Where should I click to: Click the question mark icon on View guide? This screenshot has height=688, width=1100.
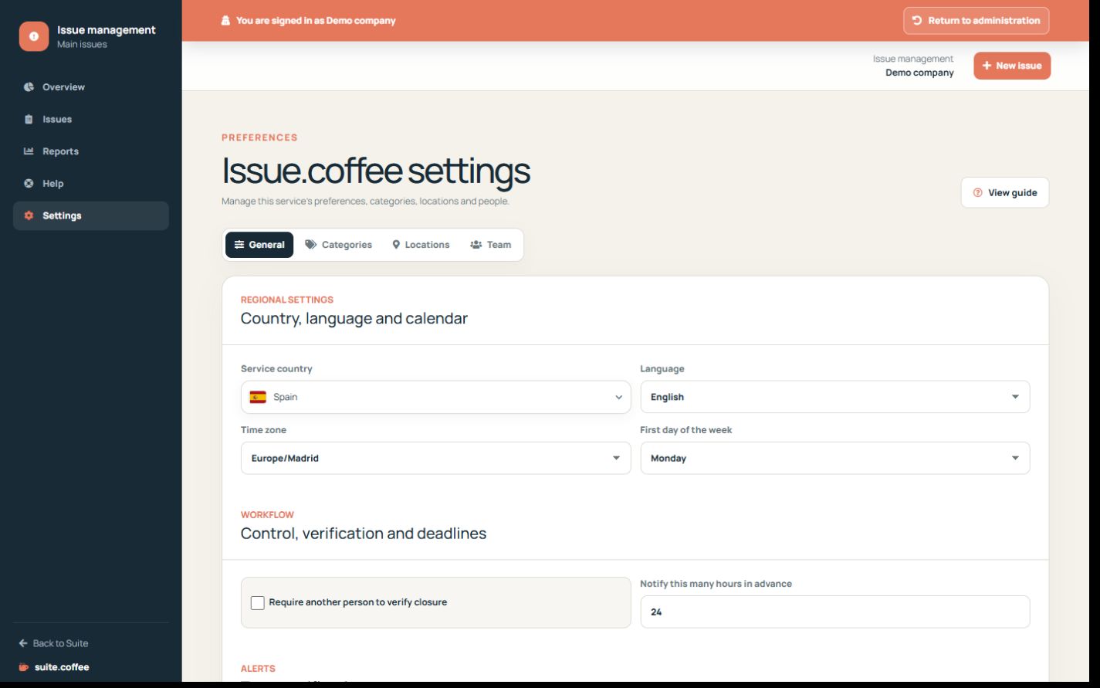977,193
